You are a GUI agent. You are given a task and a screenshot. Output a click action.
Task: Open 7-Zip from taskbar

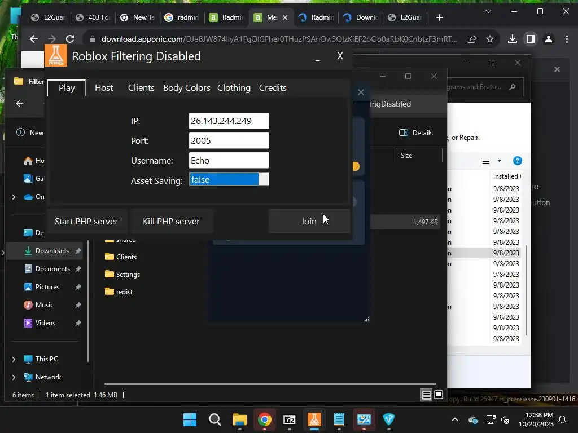[x=290, y=419]
